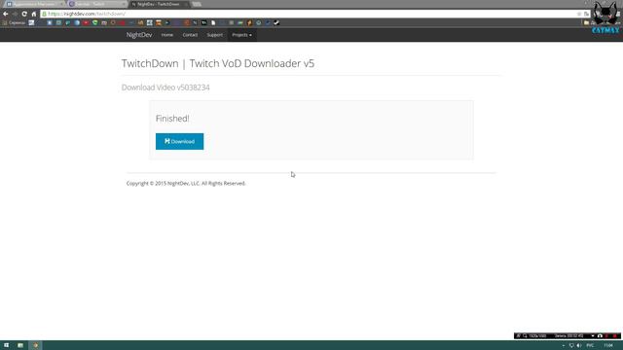This screenshot has width=623, height=350.
Task: Click the NightDev copyright footer text
Action: pos(186,184)
